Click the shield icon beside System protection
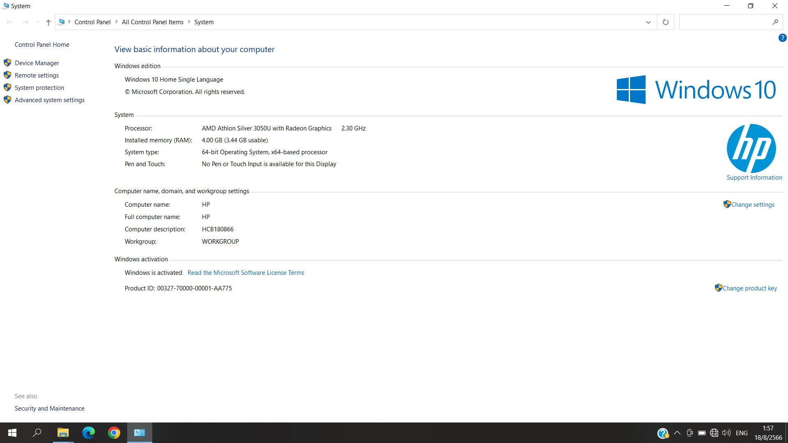 (7, 87)
